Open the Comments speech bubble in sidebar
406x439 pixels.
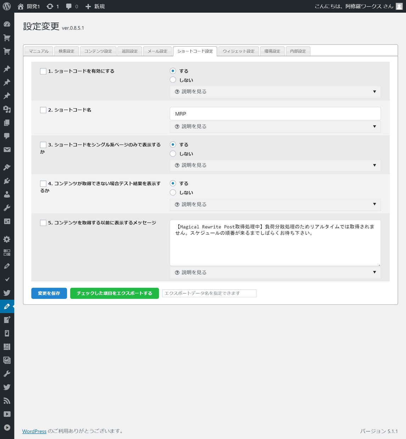coord(7,136)
